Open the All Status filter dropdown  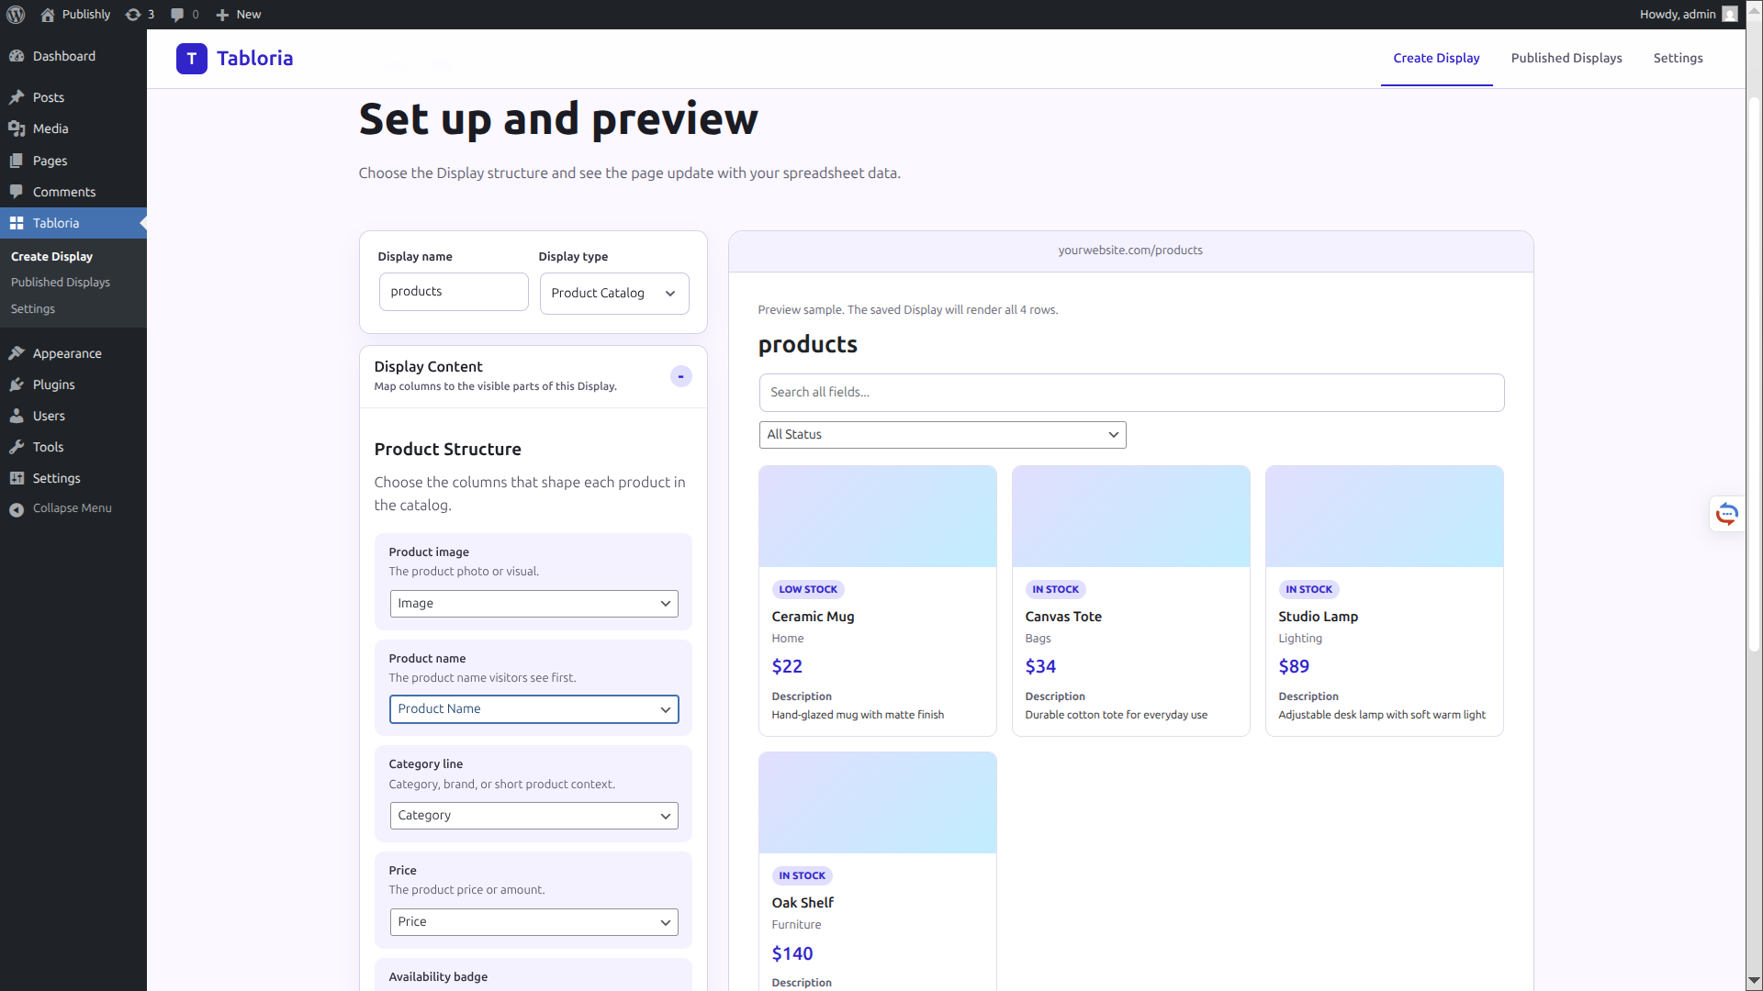942,435
